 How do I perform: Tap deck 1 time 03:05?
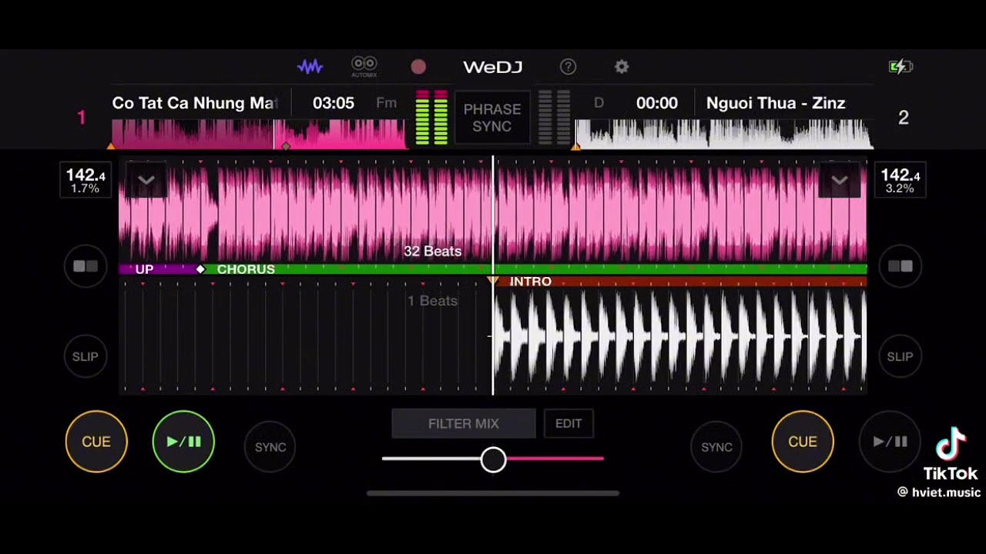(334, 103)
